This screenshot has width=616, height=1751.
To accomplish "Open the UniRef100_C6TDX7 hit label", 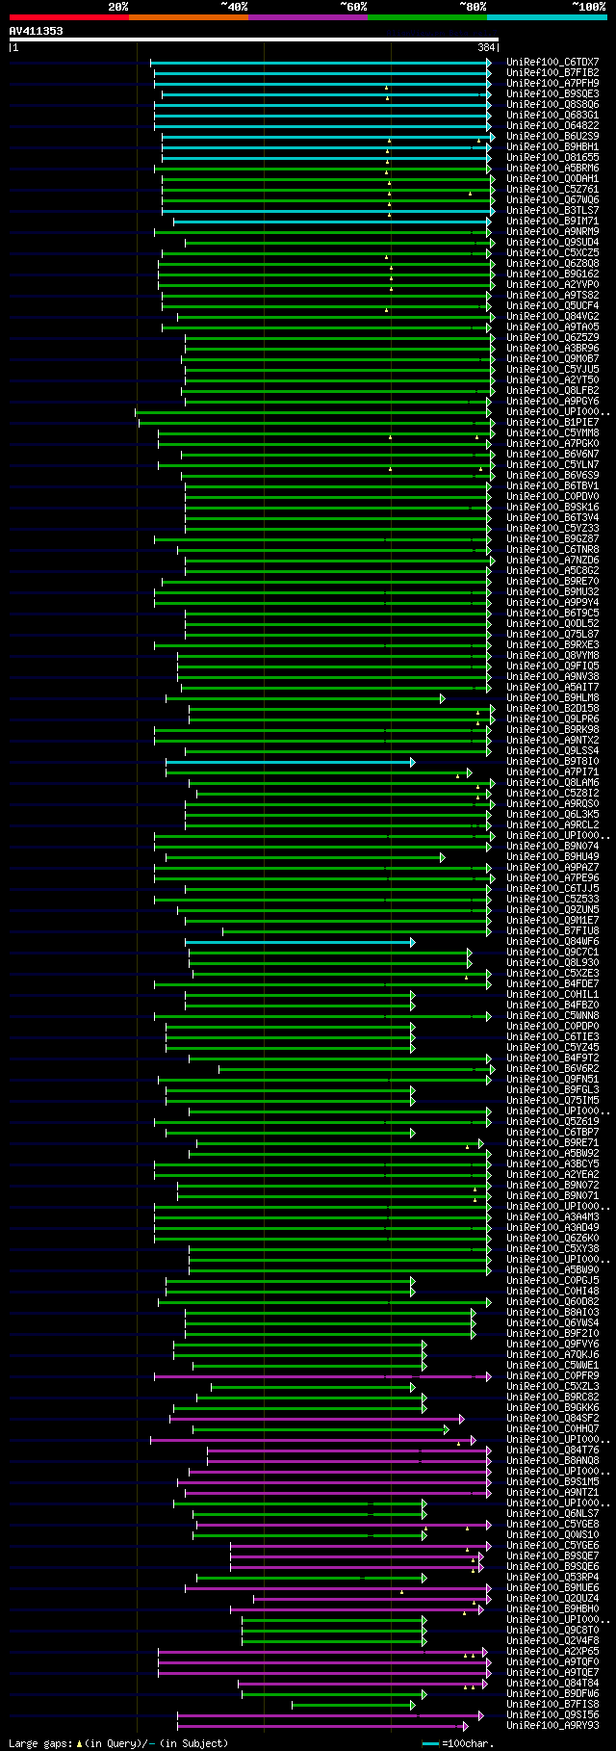I will pos(552,63).
